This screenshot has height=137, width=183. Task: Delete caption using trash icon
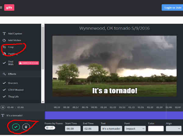(x=26, y=126)
